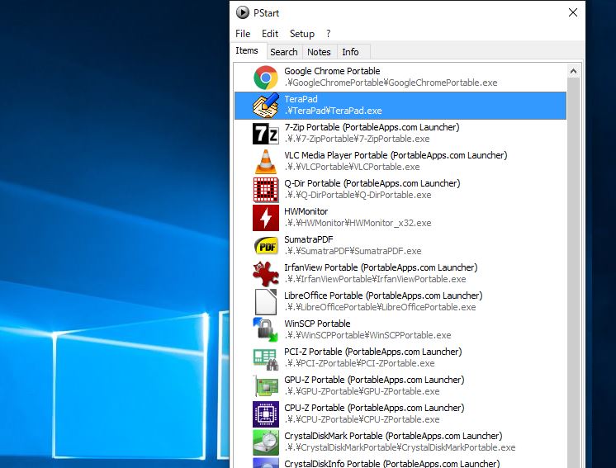Click the path ending CPU-ZPortable.exe
This screenshot has height=468, width=616.
(362, 419)
